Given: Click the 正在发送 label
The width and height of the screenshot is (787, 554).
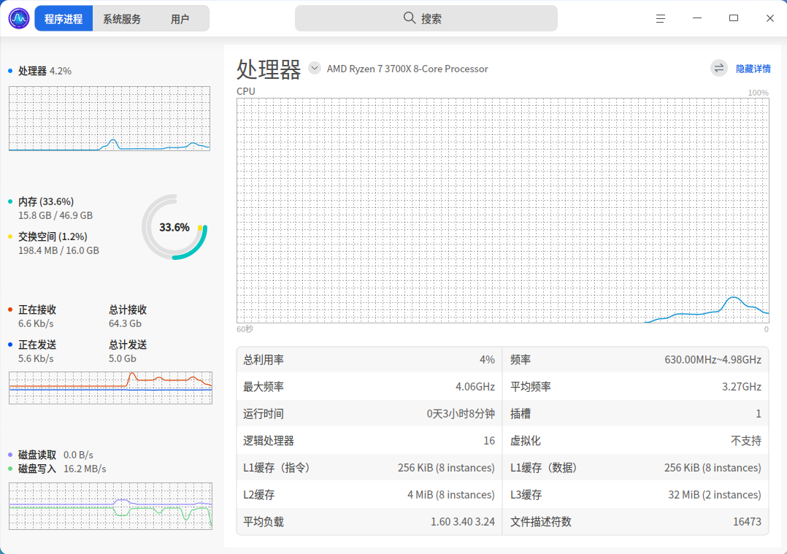Looking at the screenshot, I should 37,345.
